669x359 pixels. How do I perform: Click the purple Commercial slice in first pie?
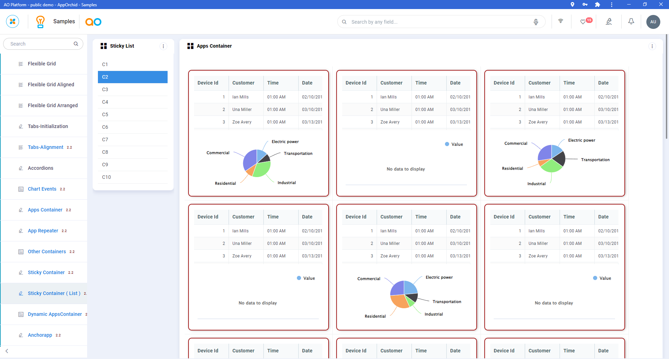click(x=249, y=159)
